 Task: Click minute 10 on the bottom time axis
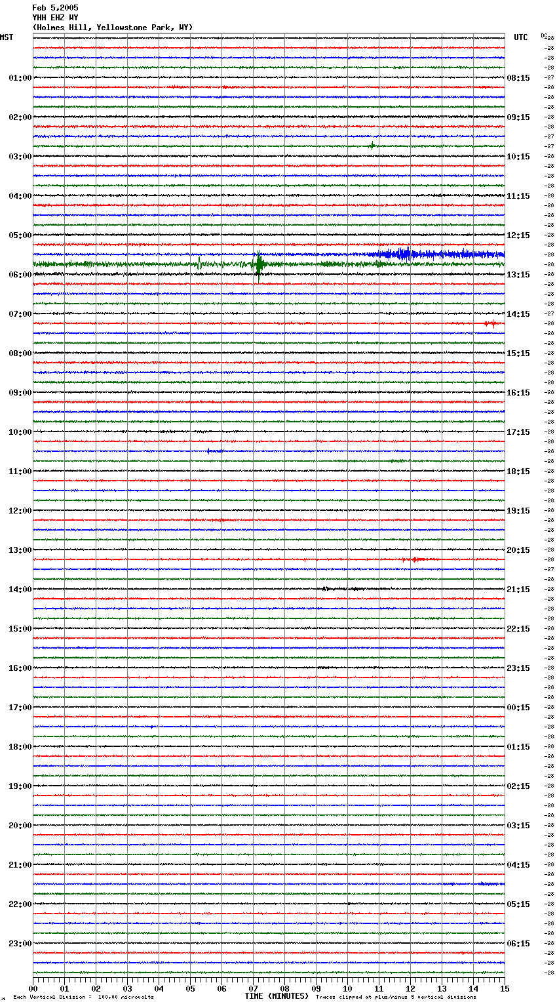point(348,988)
